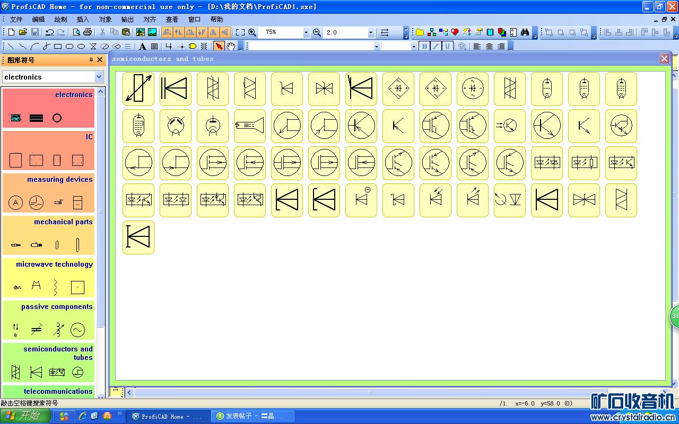This screenshot has width=679, height=424.
Task: Open the 2.0 line width dropdown
Action: tap(371, 32)
